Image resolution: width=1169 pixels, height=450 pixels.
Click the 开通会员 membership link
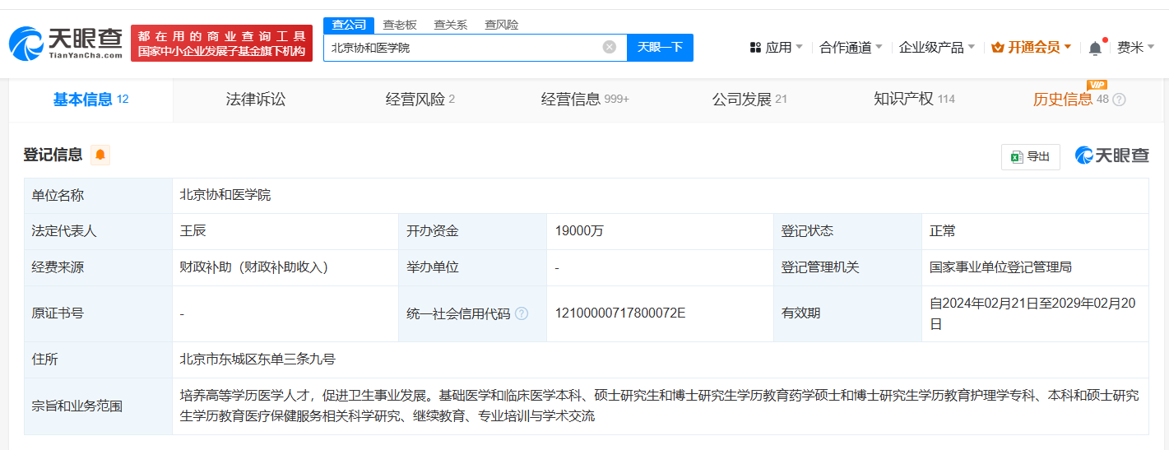1032,48
